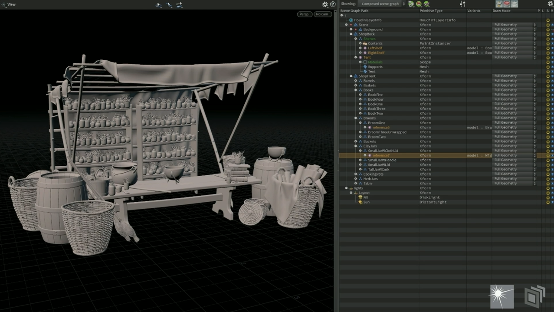Click the Materials scope circle icon

[365, 62]
